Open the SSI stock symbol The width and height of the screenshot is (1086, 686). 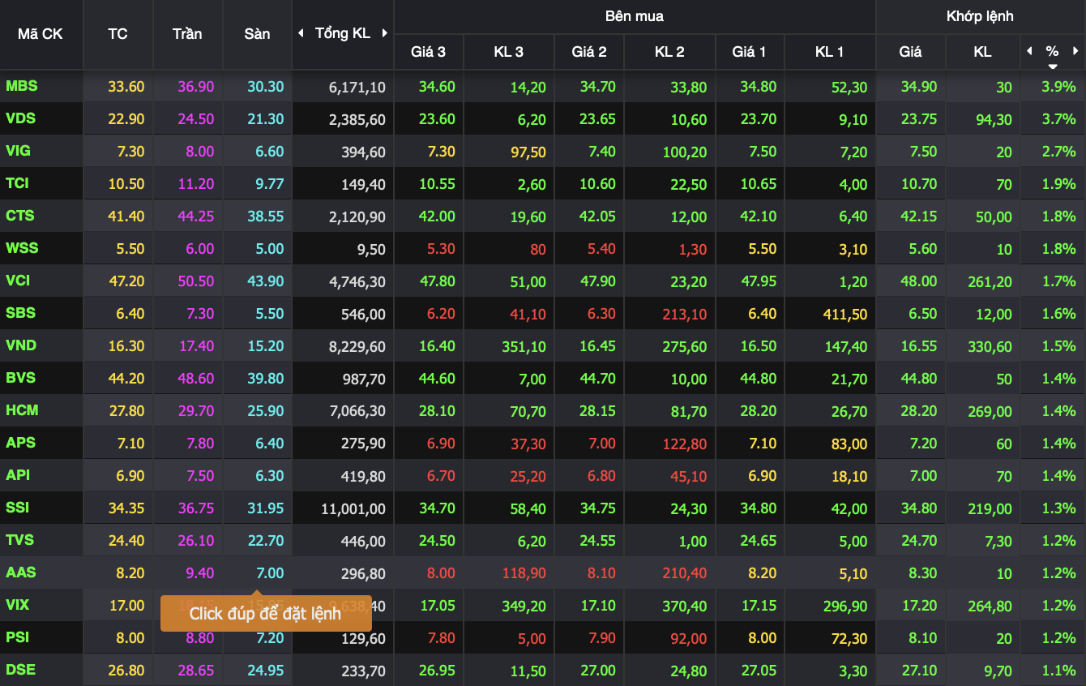coord(17,508)
